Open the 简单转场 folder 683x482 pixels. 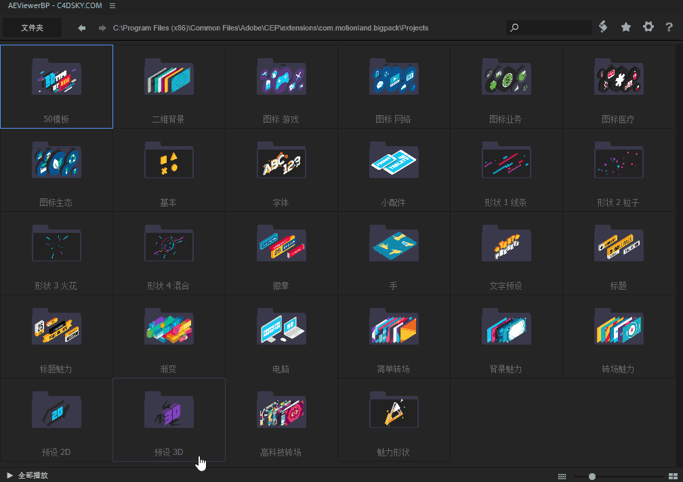pos(394,336)
